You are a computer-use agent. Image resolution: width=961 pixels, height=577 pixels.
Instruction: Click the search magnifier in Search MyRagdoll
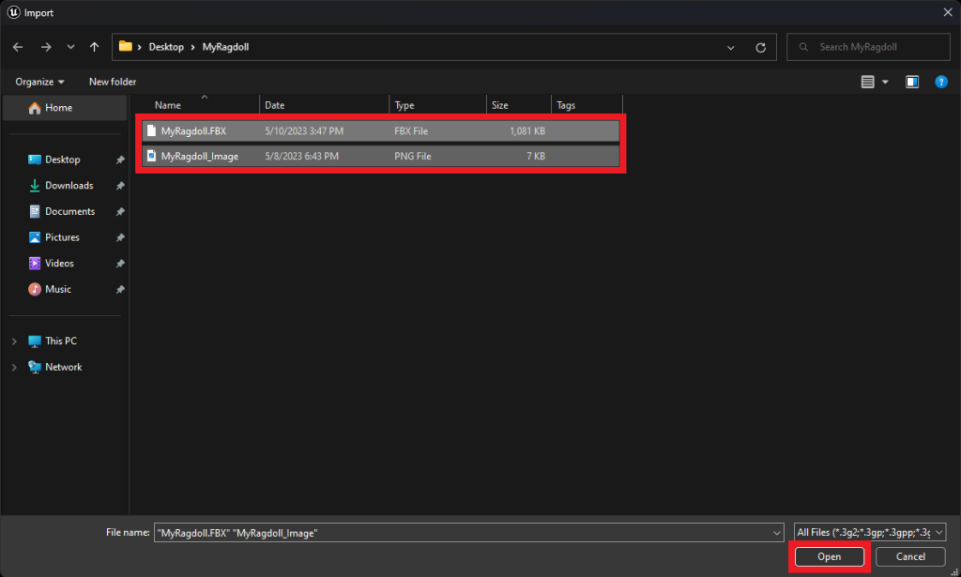(x=803, y=46)
